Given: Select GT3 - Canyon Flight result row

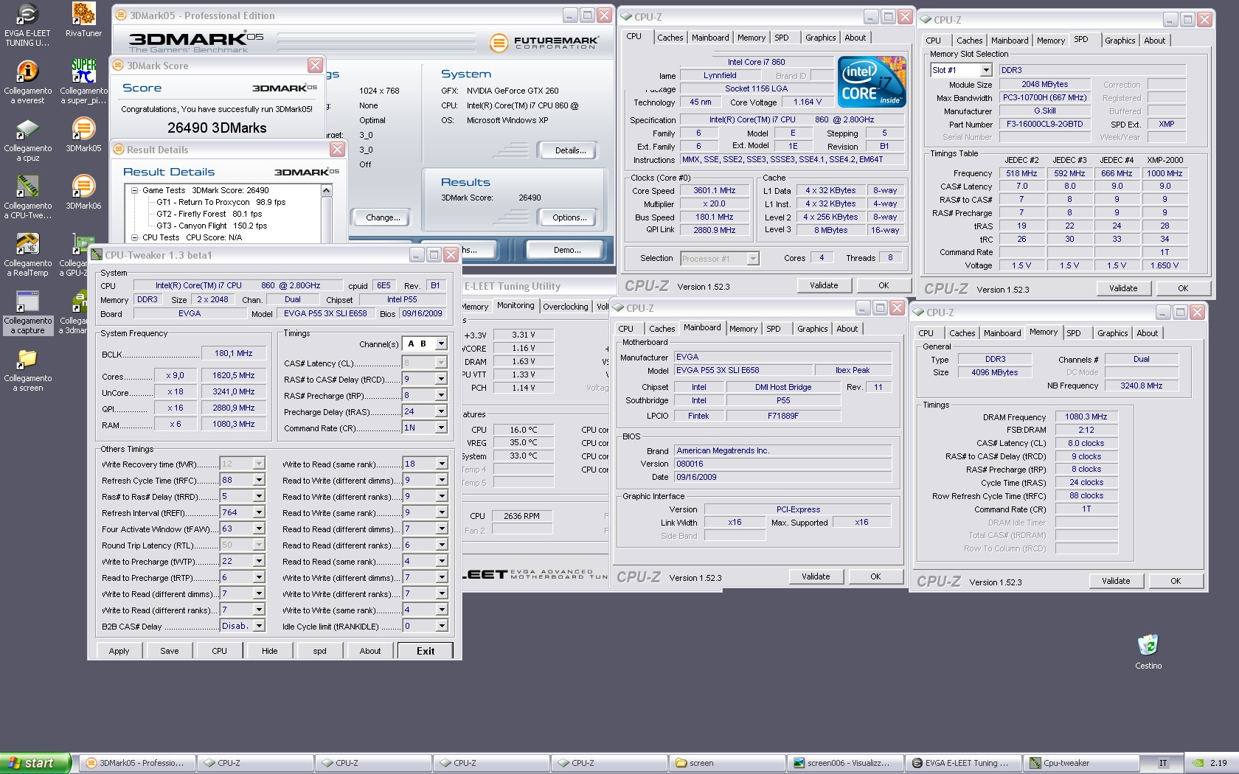Looking at the screenshot, I should [212, 226].
